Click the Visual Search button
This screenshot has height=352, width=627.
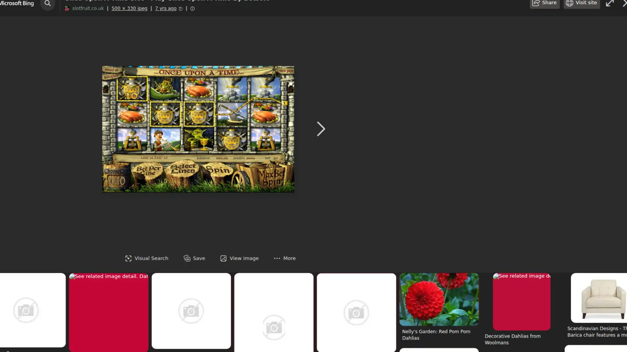(147, 258)
